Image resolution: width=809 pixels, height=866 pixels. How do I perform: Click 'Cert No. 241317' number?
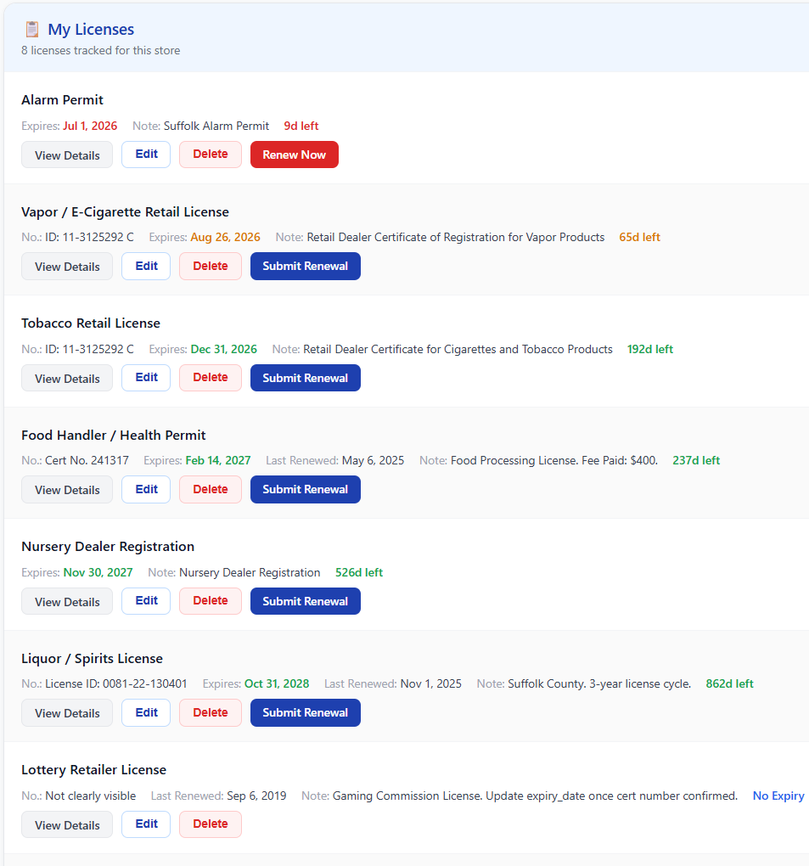(87, 461)
